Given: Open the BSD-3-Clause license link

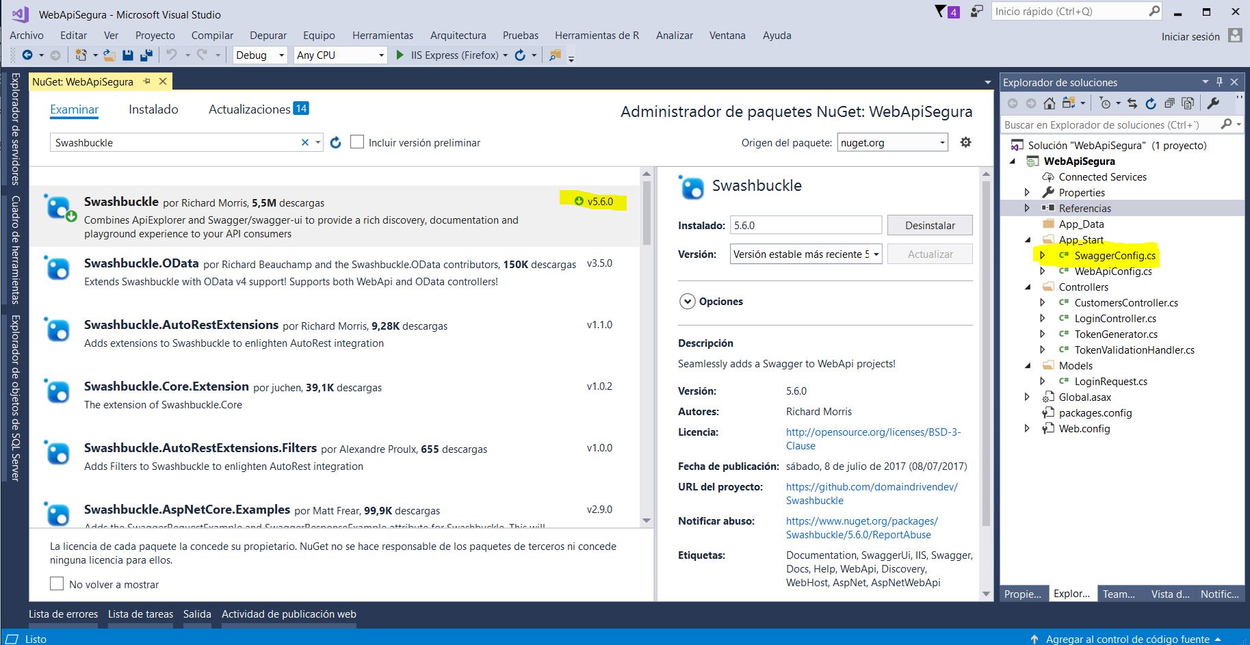Looking at the screenshot, I should pyautogui.click(x=873, y=439).
